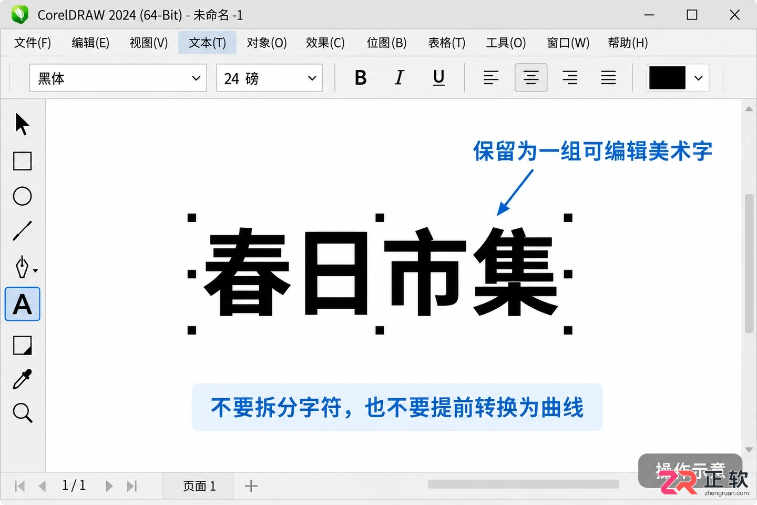The width and height of the screenshot is (757, 505).
Task: Click the black text color swatch
Action: (x=667, y=78)
